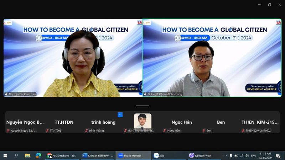Select Mr. Thanh Bình's photo thumbnail
The width and height of the screenshot is (285, 160).
click(x=142, y=121)
